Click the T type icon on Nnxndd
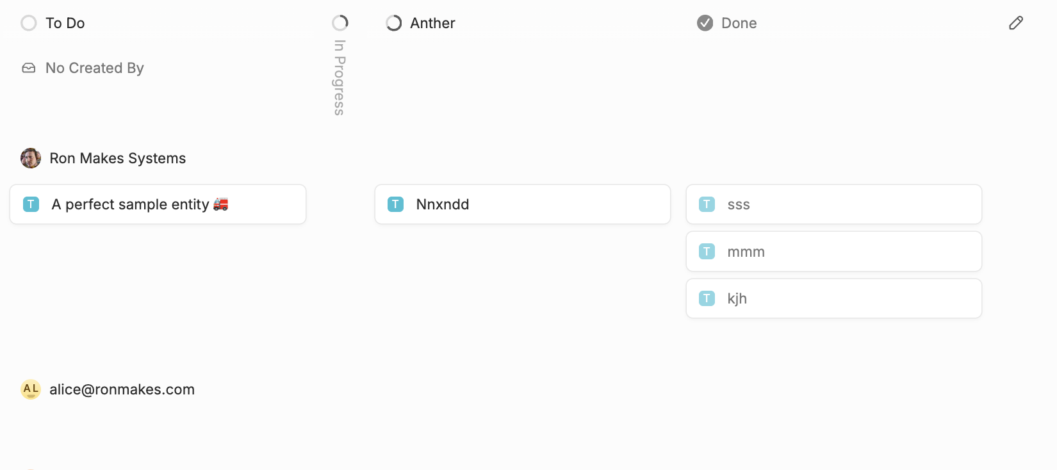This screenshot has width=1057, height=470. [x=396, y=204]
